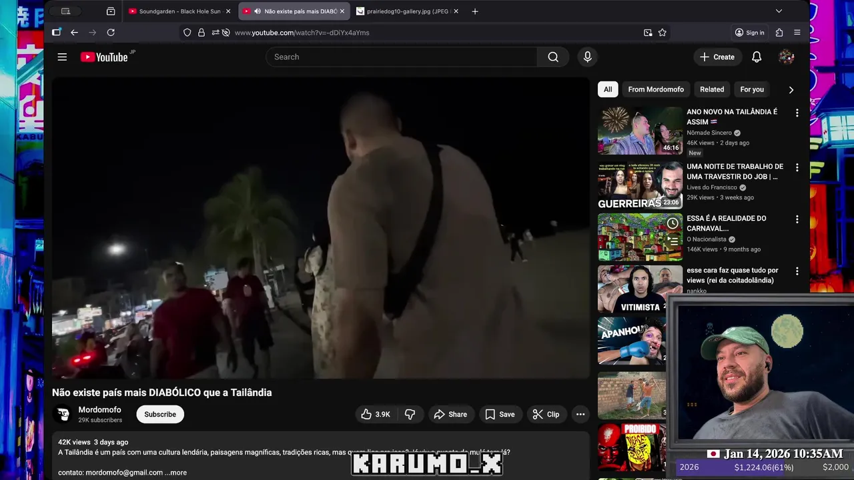
Task: Open menu for 'ESSA É A REALIDADE' video
Action: point(797,219)
